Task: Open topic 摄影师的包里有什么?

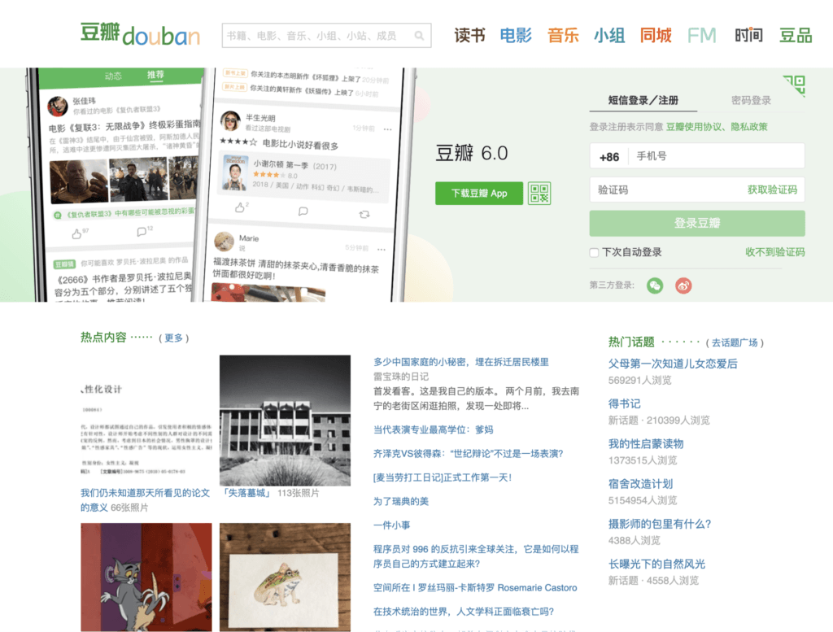Action: tap(659, 524)
